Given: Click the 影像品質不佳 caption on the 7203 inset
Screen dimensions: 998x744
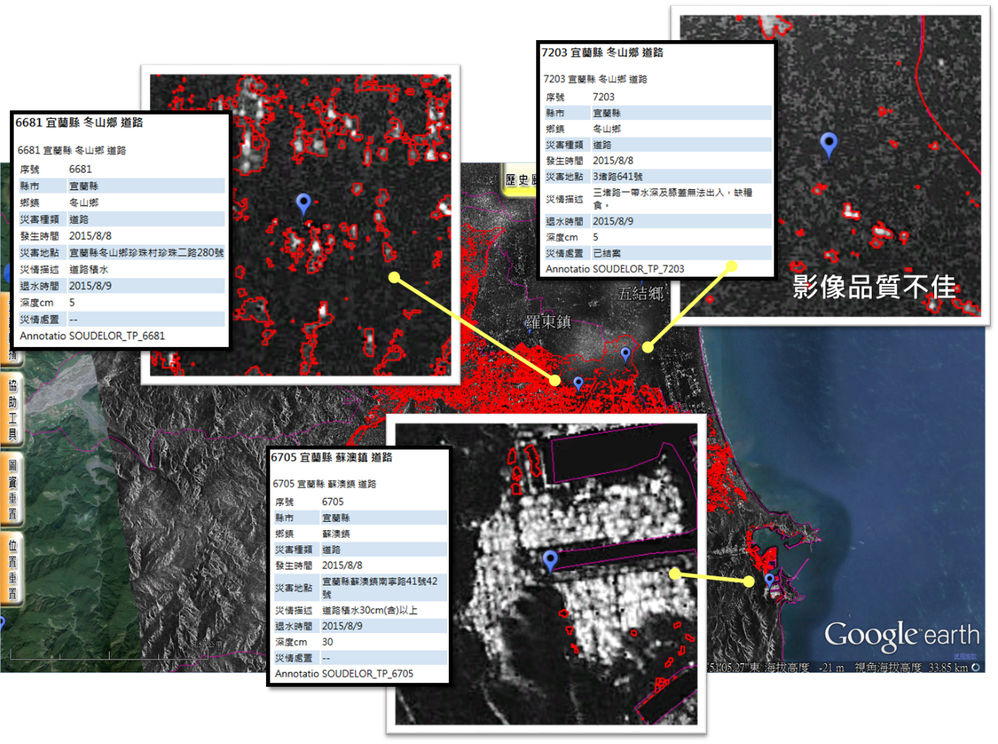Looking at the screenshot, I should pos(874,287).
